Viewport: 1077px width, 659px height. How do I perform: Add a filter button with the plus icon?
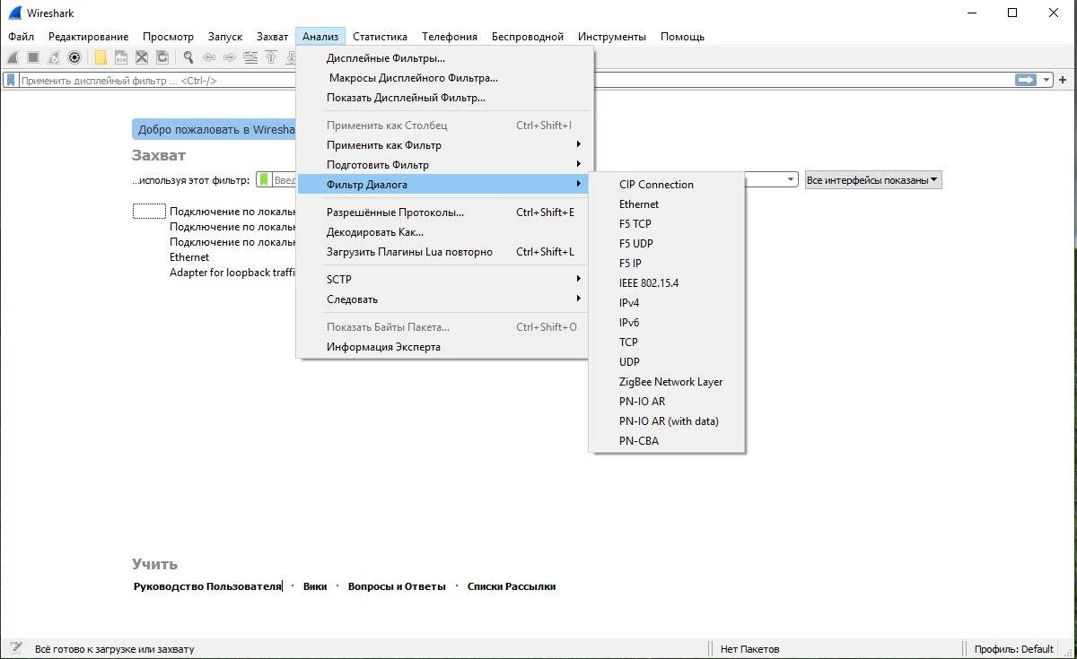click(x=1064, y=80)
